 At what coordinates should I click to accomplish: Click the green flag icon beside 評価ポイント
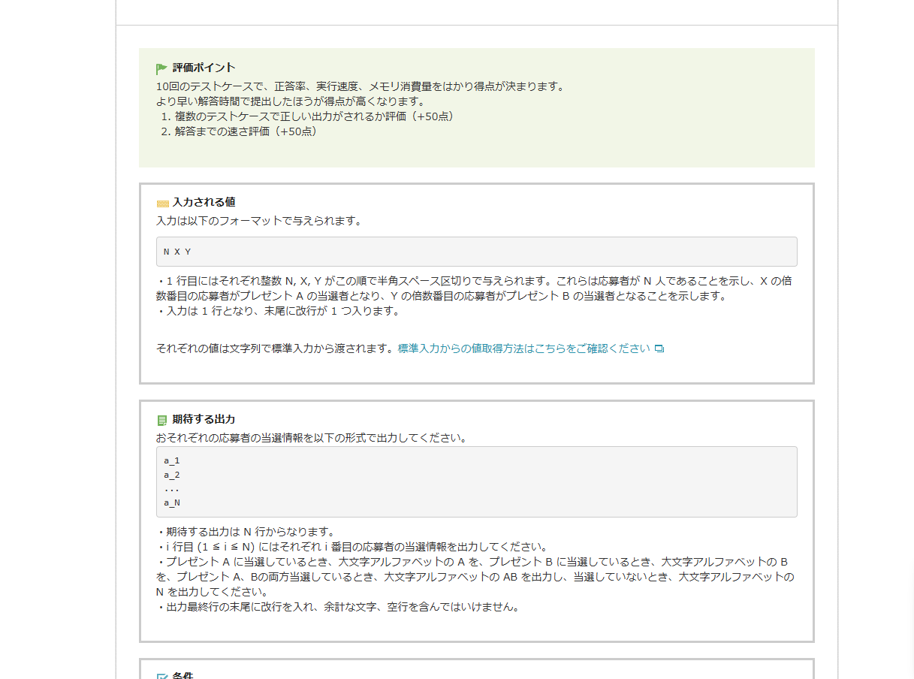pos(161,68)
